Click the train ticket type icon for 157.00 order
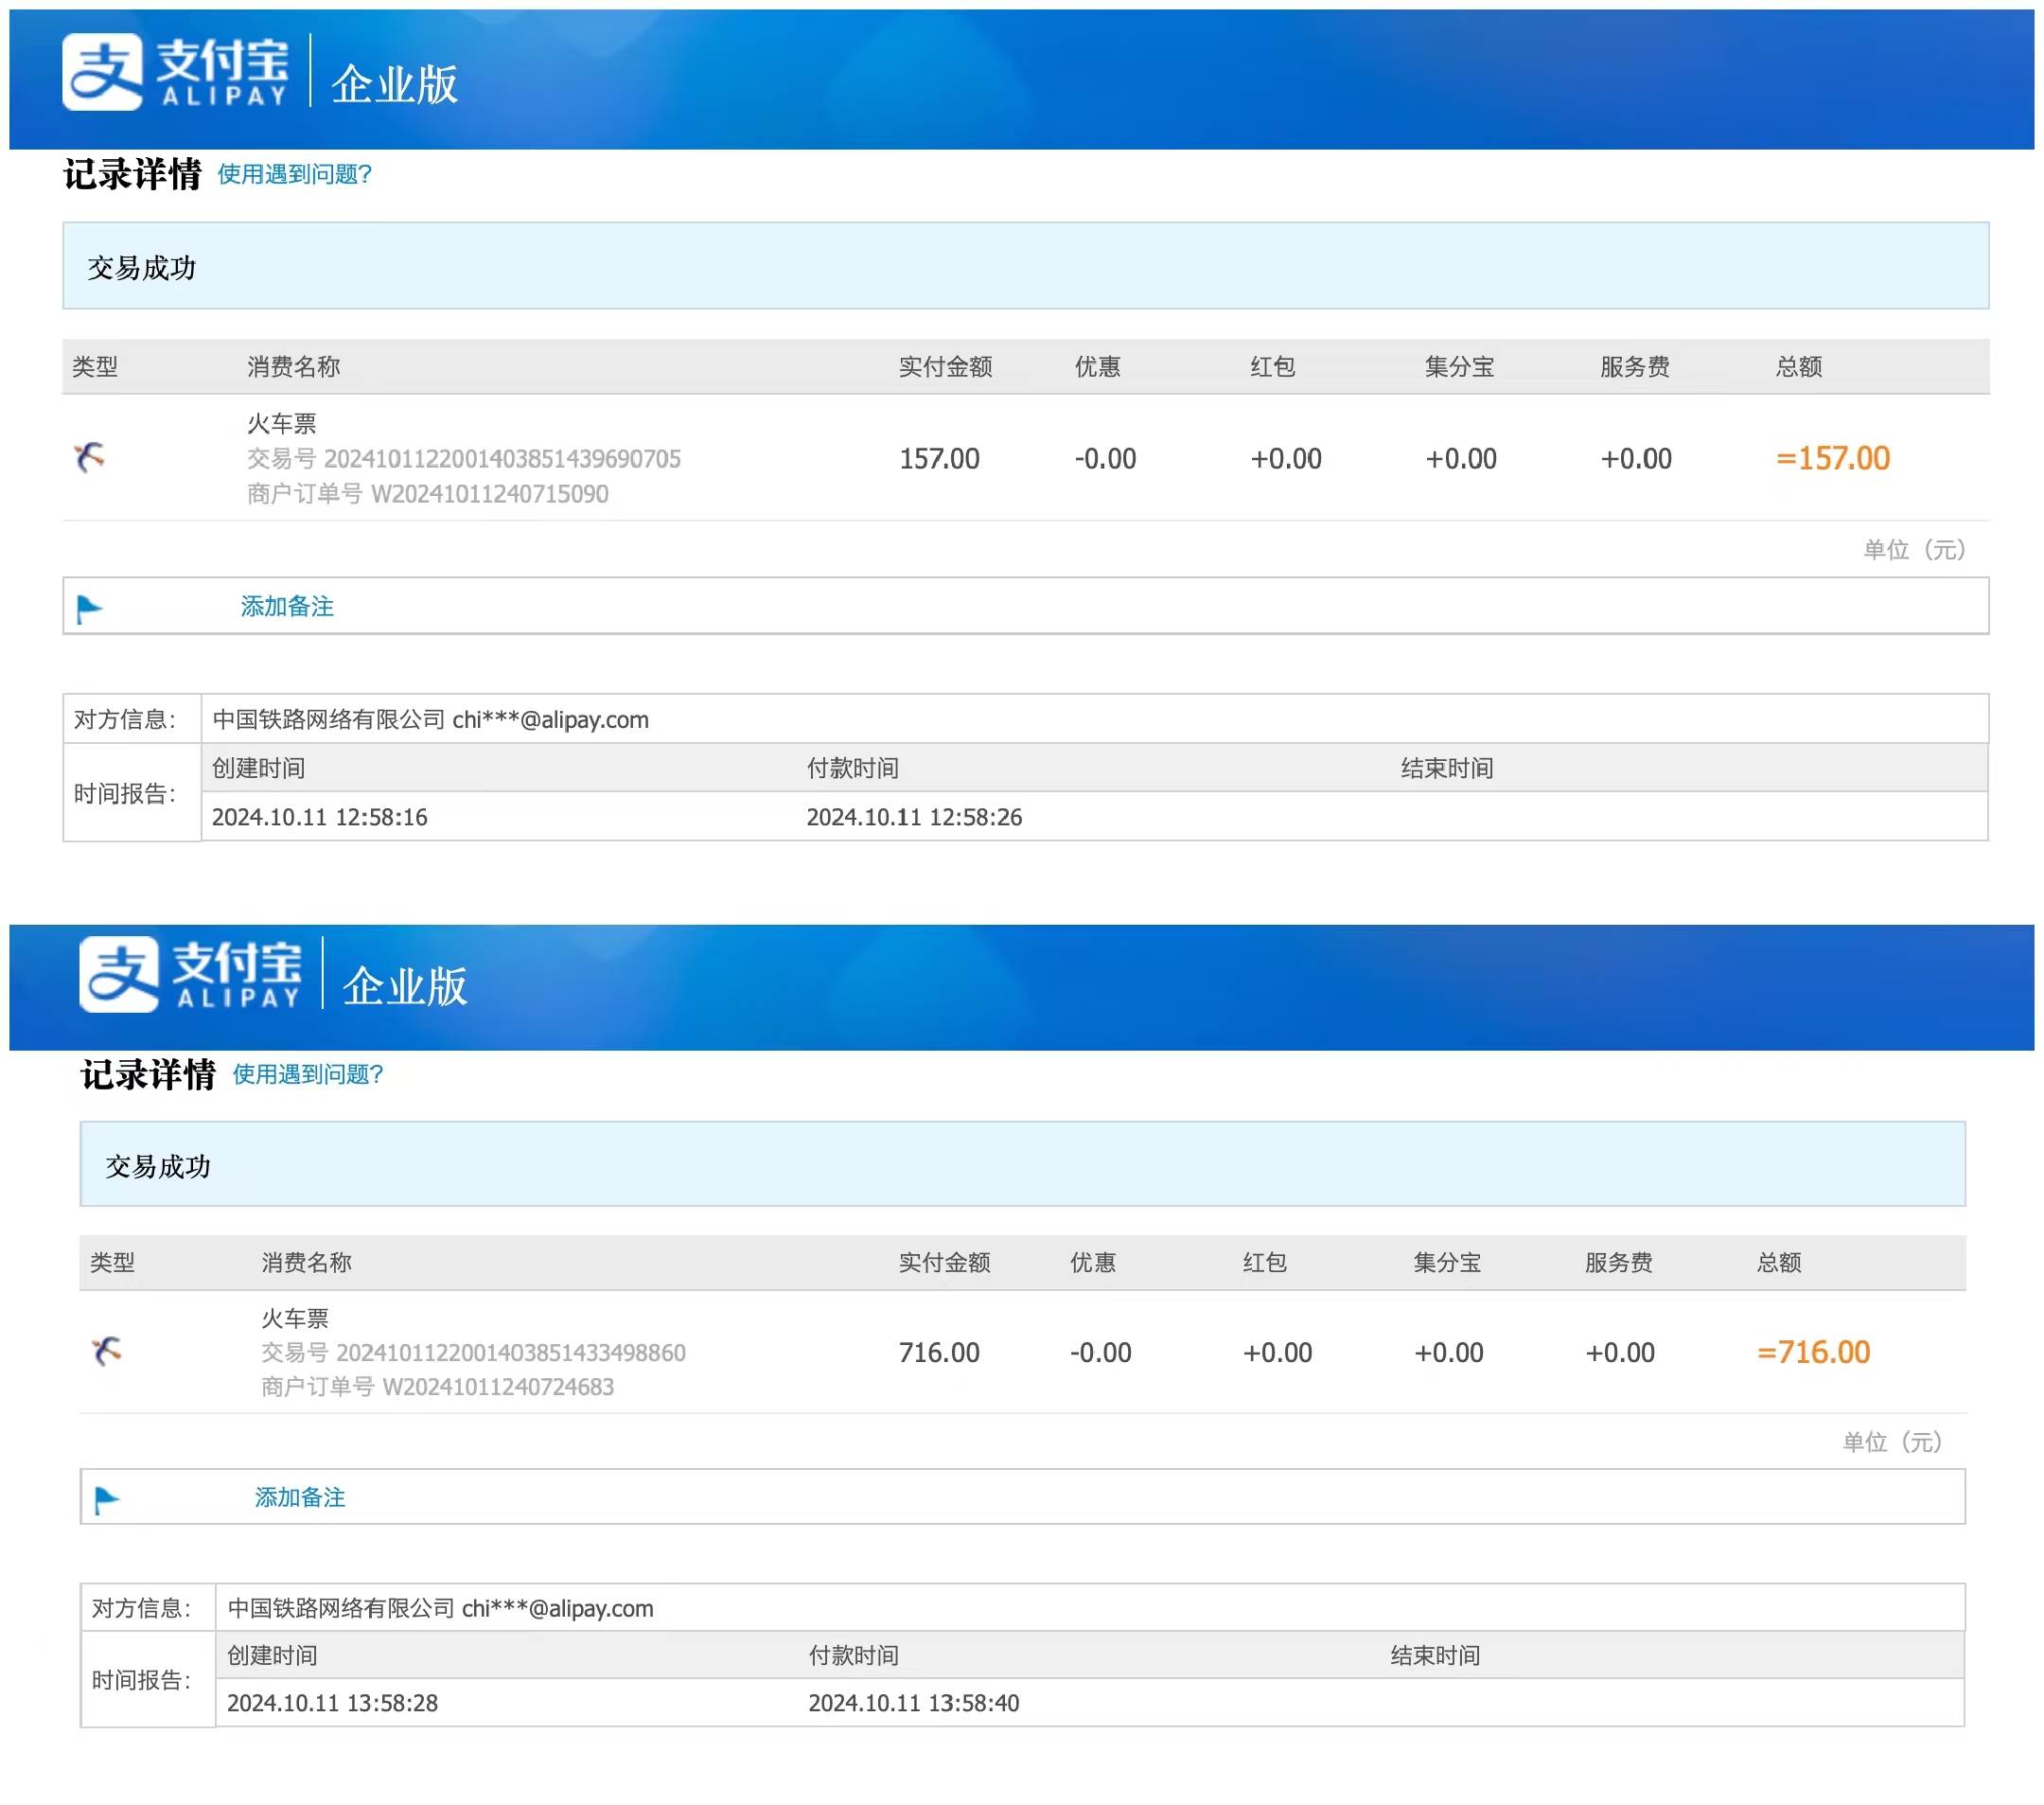Viewport: 2044px width, 1805px height. [x=90, y=457]
